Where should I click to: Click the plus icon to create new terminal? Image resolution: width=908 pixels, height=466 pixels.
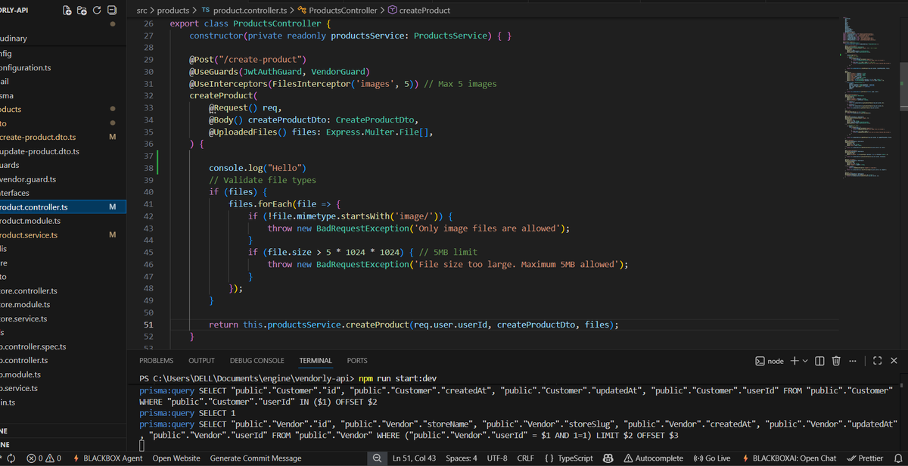point(795,361)
